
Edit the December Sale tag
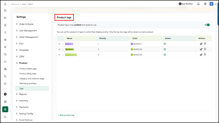point(201,55)
